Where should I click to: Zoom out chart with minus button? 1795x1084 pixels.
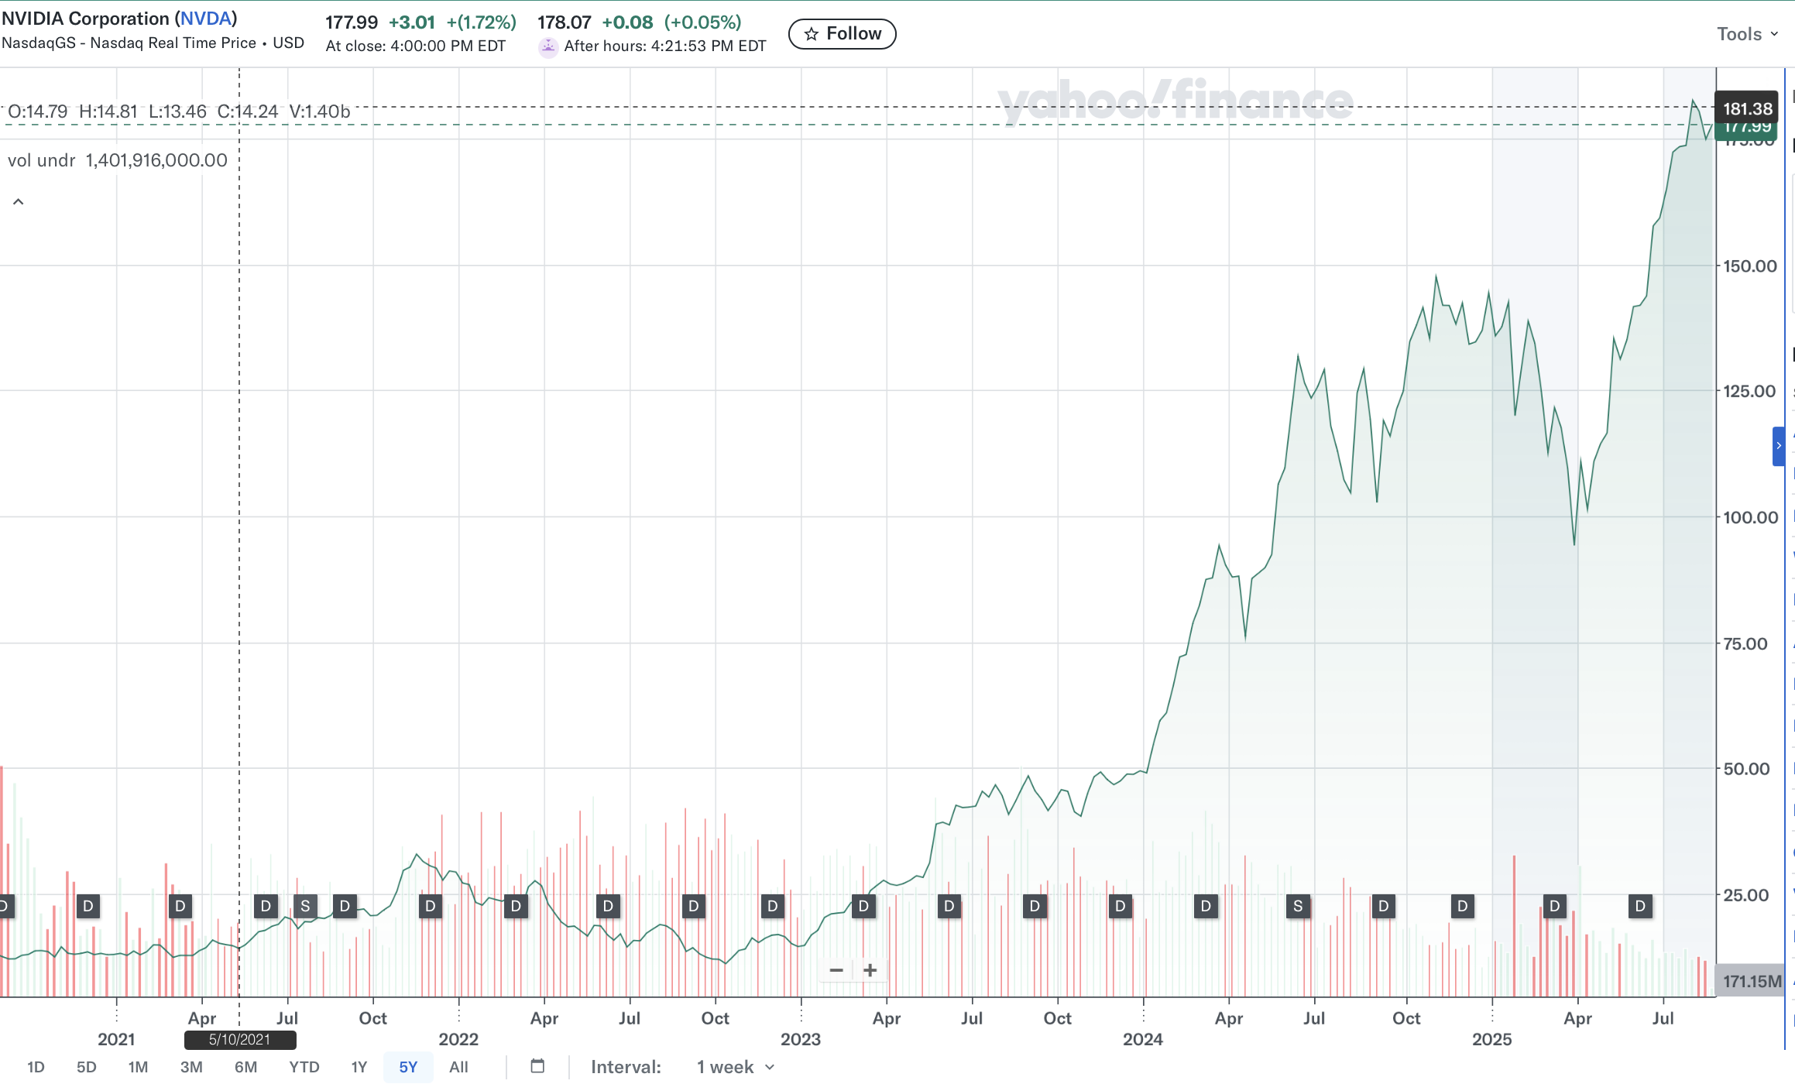point(836,970)
